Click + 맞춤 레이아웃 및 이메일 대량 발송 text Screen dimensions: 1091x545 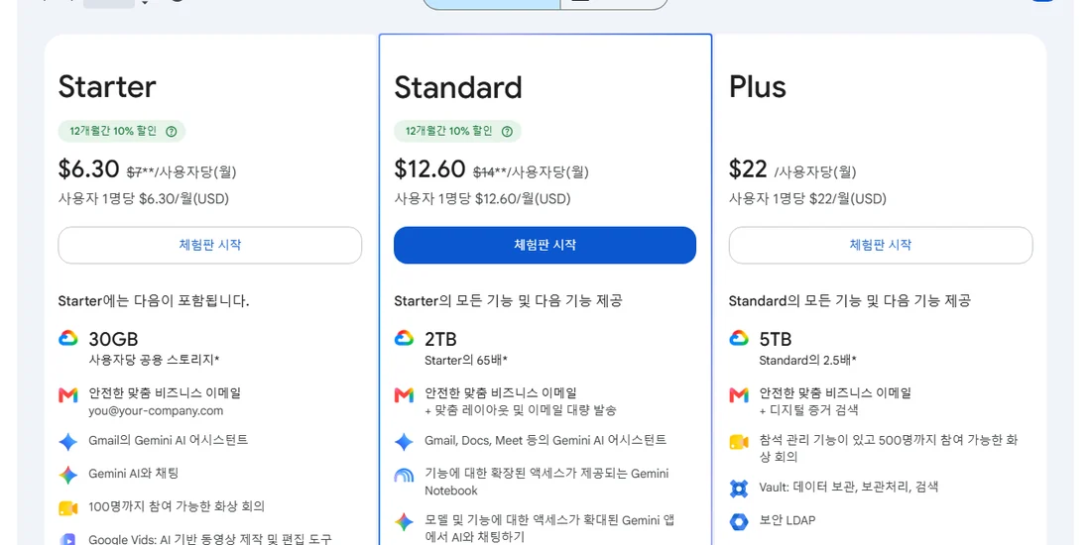(521, 411)
